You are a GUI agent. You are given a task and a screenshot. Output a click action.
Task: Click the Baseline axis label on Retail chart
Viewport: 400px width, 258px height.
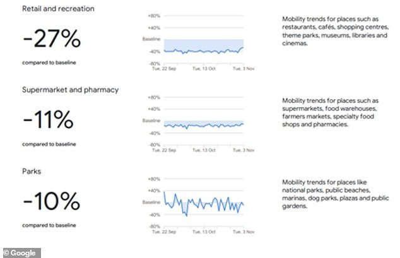[151, 39]
